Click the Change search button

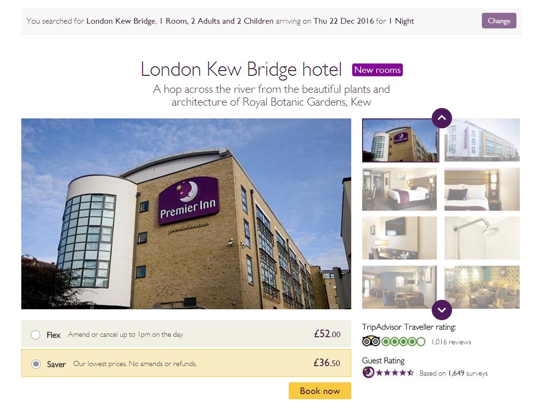(x=498, y=21)
